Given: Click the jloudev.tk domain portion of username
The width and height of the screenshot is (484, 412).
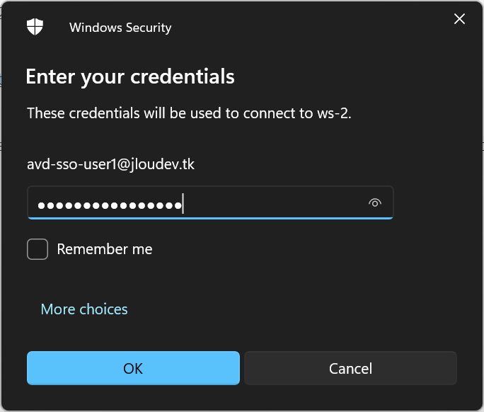Looking at the screenshot, I should tap(162, 164).
